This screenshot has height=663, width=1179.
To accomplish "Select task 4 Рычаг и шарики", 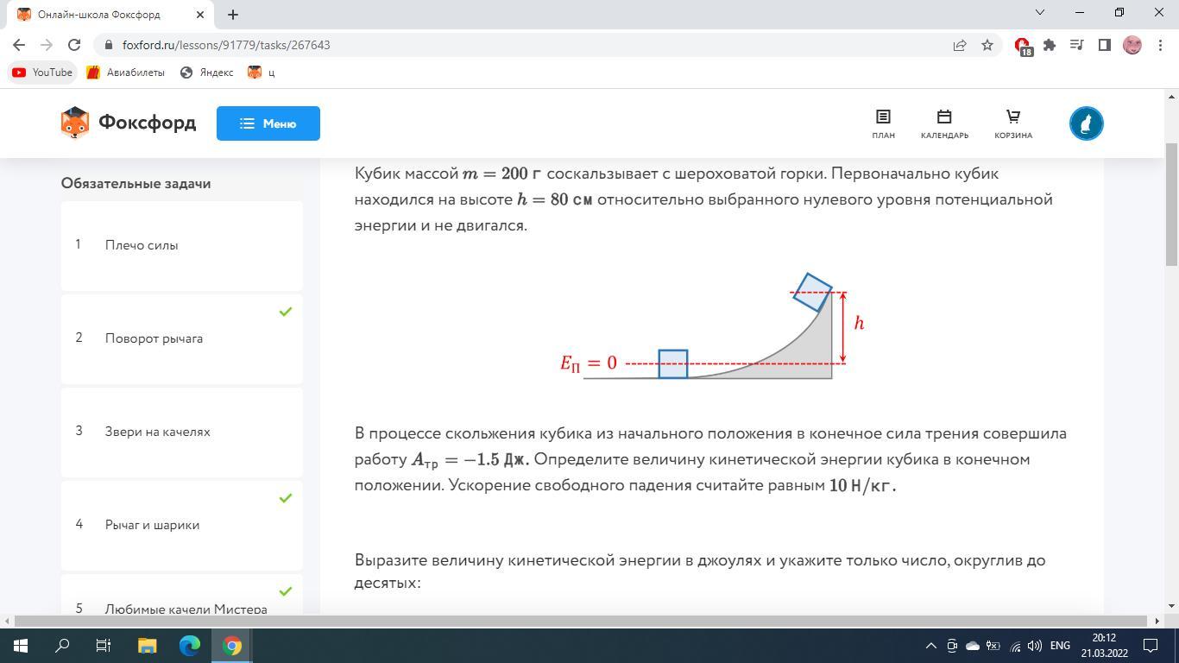I will pyautogui.click(x=182, y=525).
